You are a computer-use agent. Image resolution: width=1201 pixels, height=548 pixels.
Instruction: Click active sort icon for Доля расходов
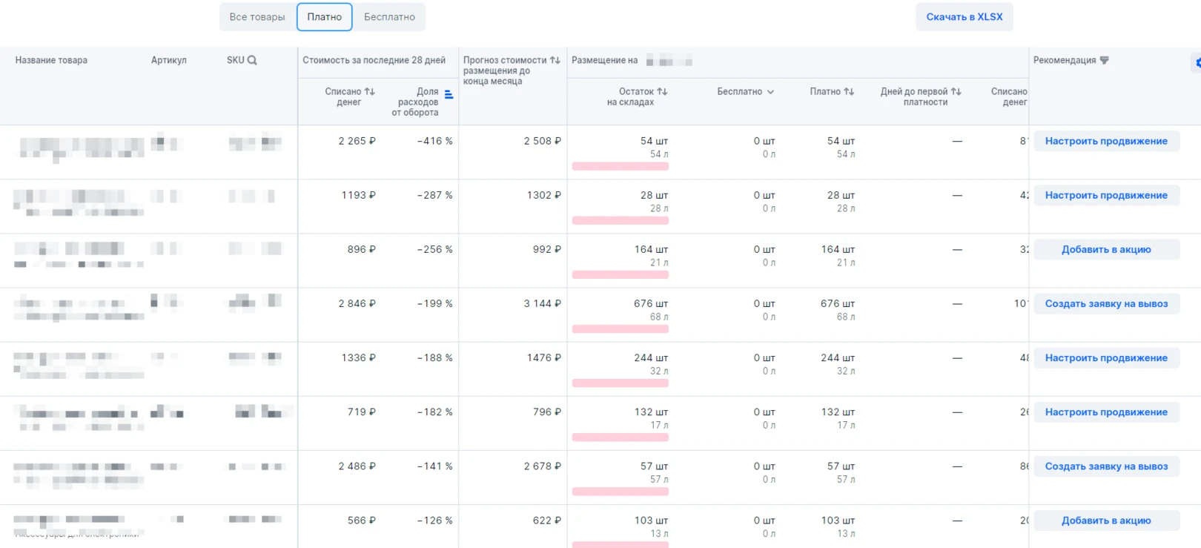(x=449, y=94)
